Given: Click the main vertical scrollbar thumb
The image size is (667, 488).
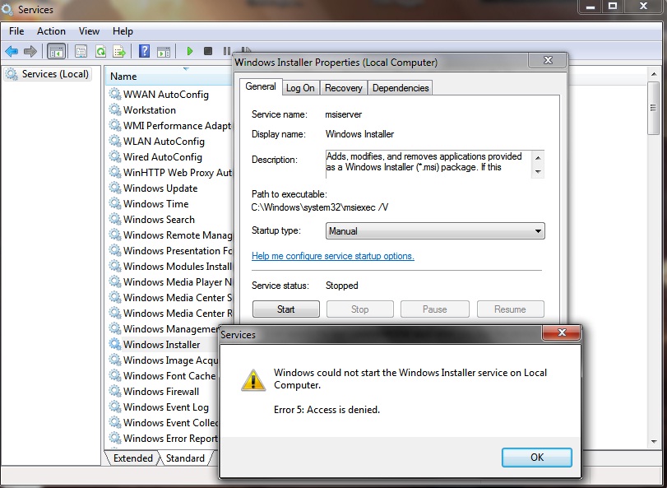Looking at the screenshot, I should click(653, 108).
